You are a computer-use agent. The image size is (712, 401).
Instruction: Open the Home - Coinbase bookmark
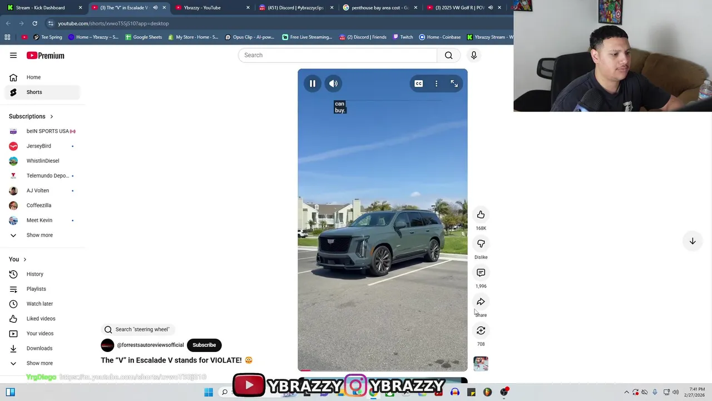tap(439, 37)
